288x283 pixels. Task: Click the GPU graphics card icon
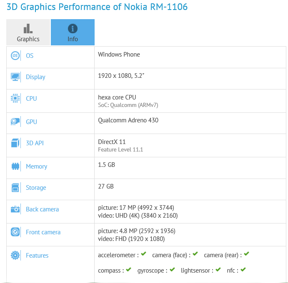coord(15,122)
